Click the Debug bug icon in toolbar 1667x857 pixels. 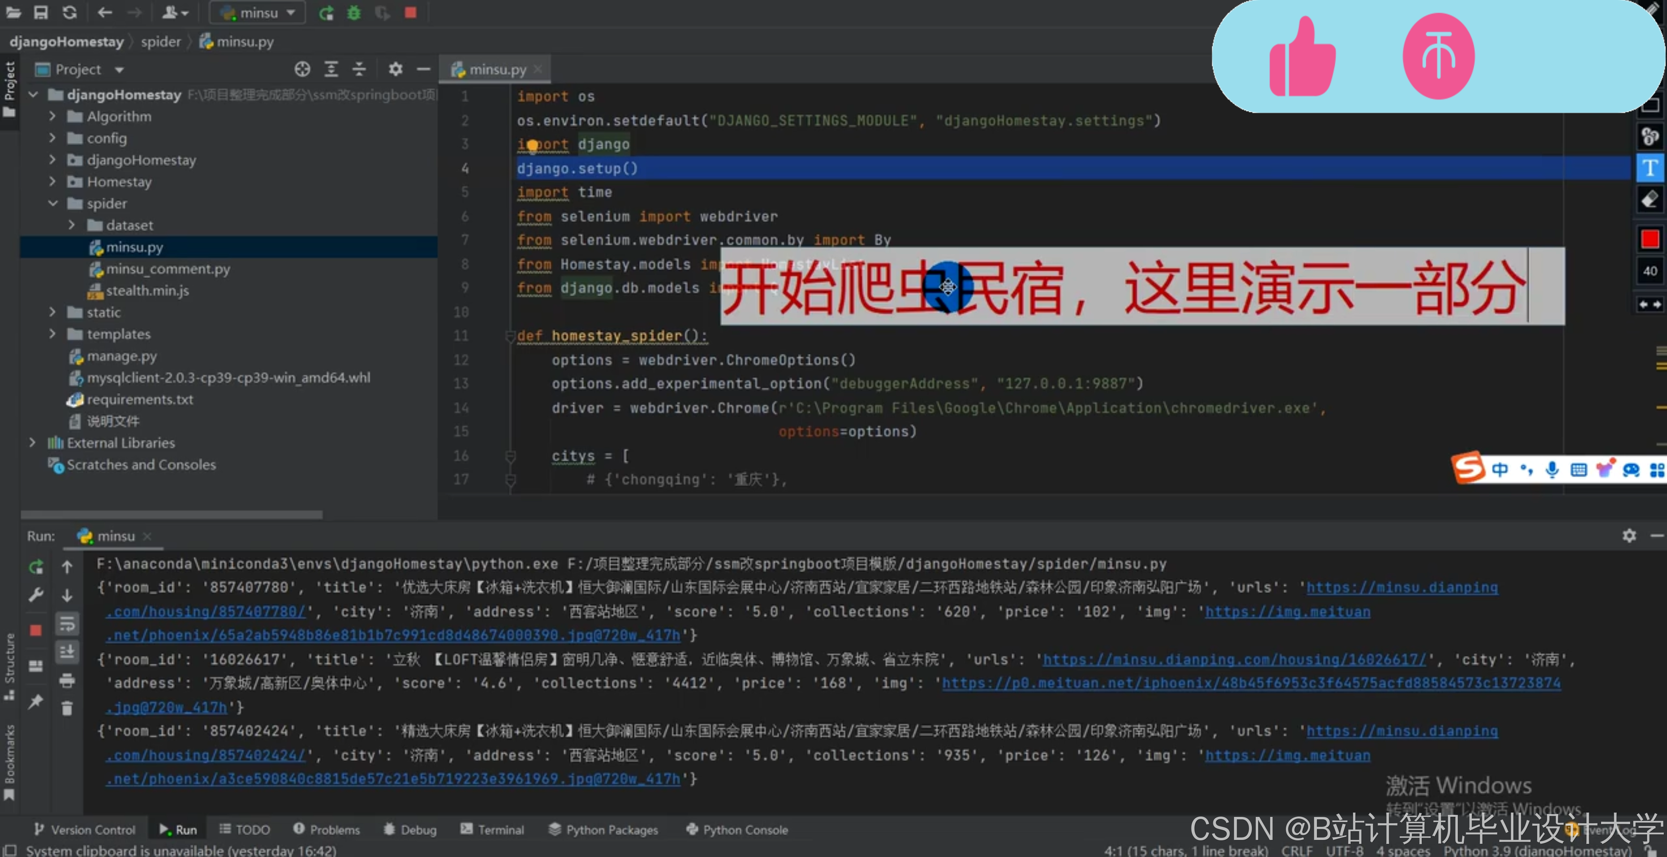coord(353,13)
